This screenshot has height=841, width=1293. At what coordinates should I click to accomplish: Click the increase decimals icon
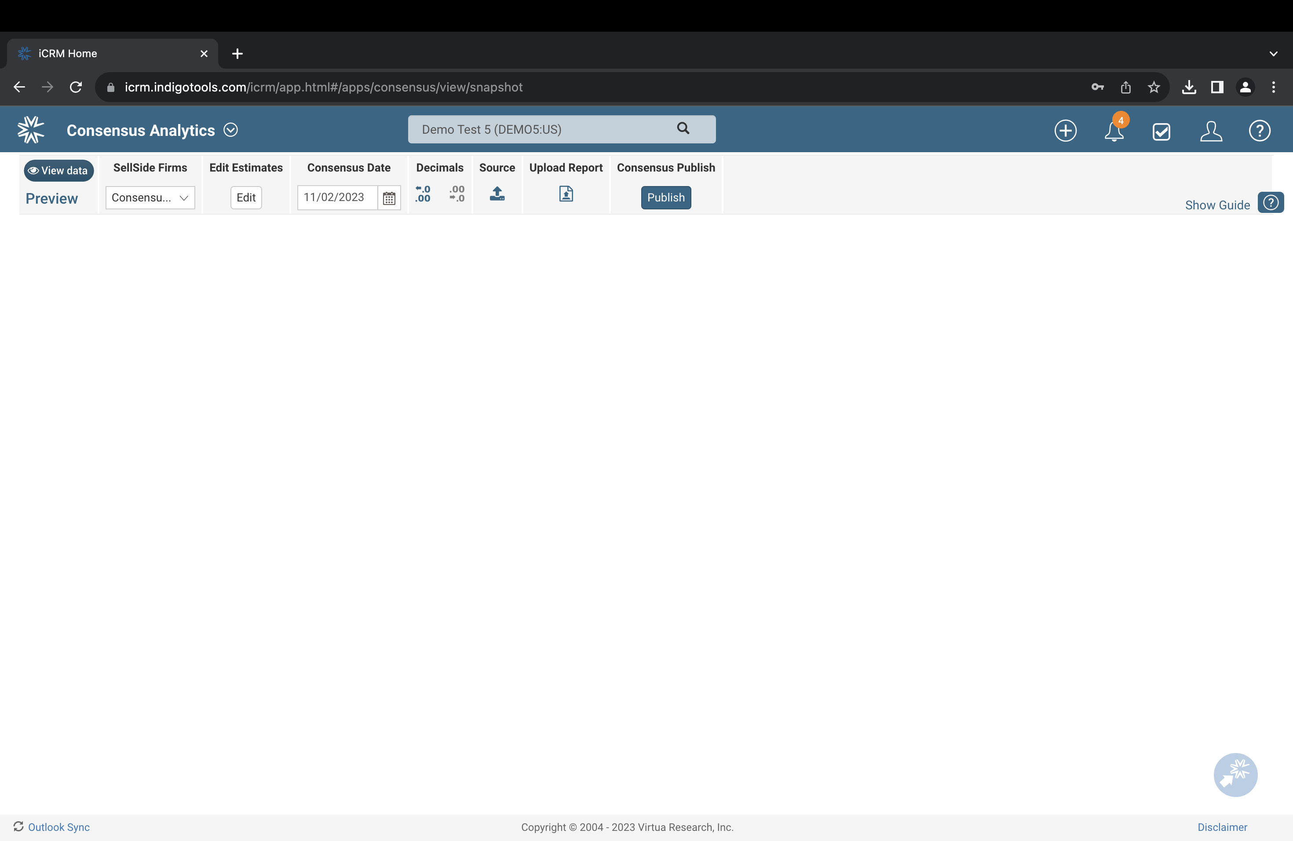coord(423,194)
